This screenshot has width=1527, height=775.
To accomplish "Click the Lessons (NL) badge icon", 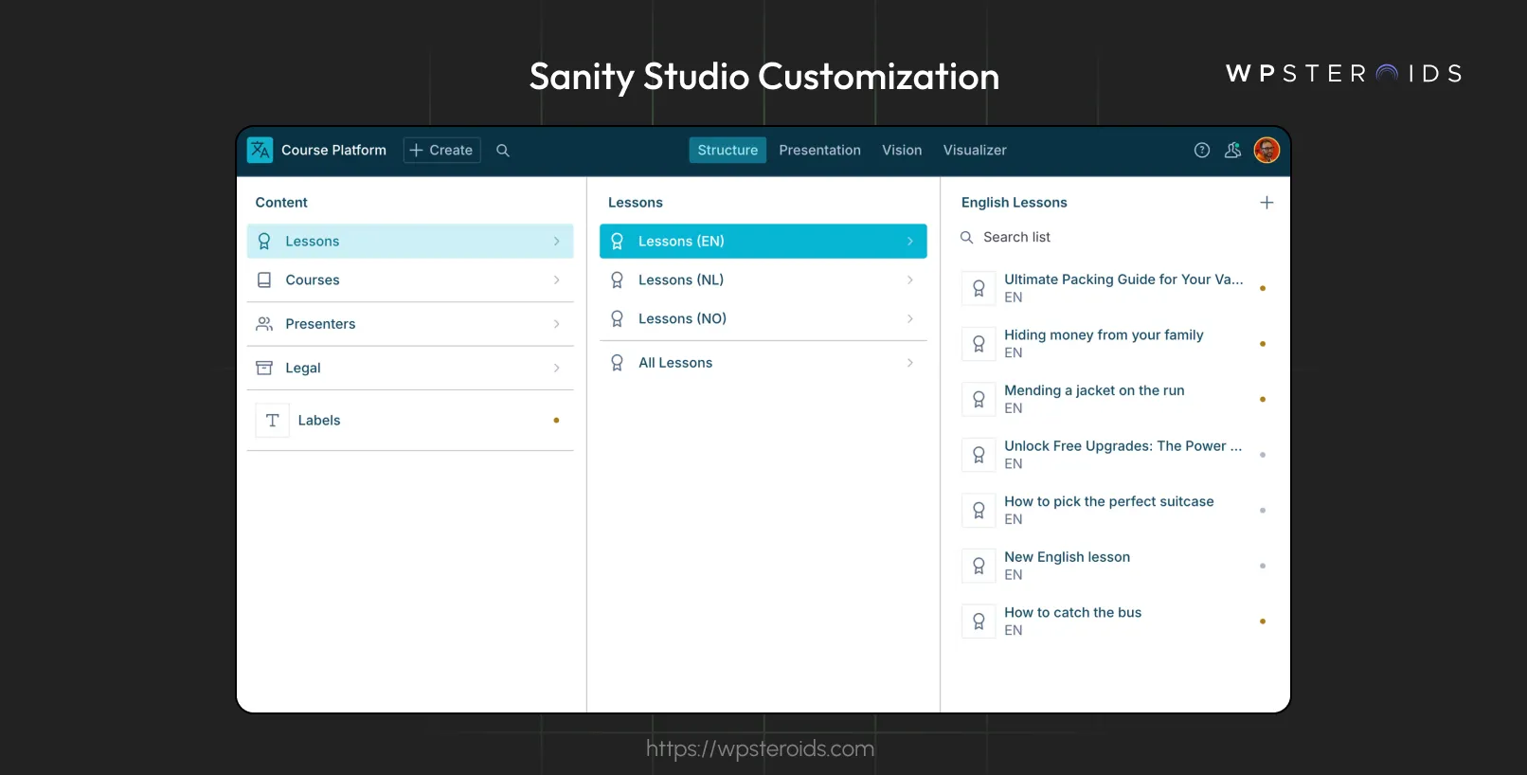I will pos(617,280).
